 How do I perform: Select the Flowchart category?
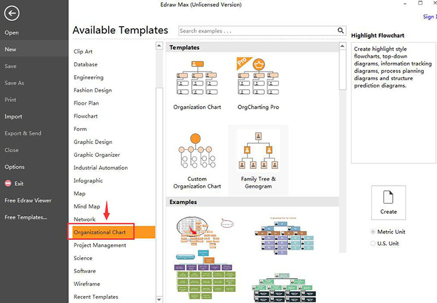86,116
